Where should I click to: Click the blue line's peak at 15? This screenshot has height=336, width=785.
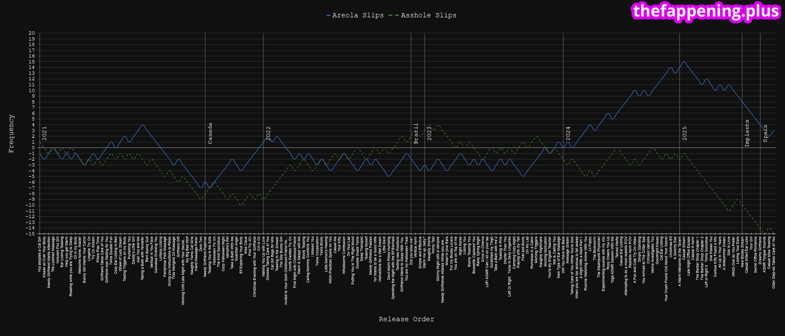click(684, 62)
